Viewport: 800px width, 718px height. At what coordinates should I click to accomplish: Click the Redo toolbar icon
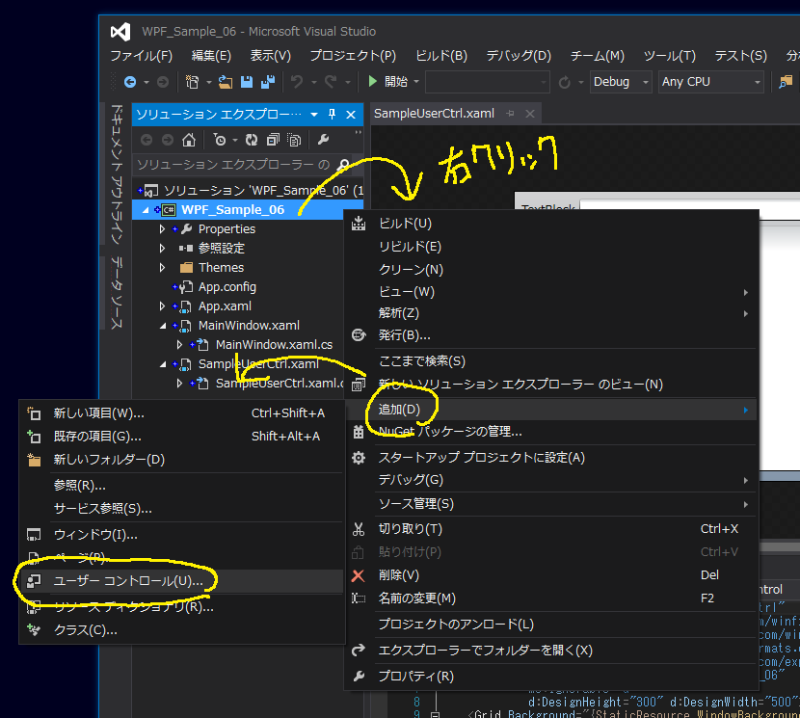pos(331,82)
